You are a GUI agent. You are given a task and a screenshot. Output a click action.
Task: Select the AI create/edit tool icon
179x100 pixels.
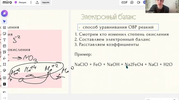4,27
